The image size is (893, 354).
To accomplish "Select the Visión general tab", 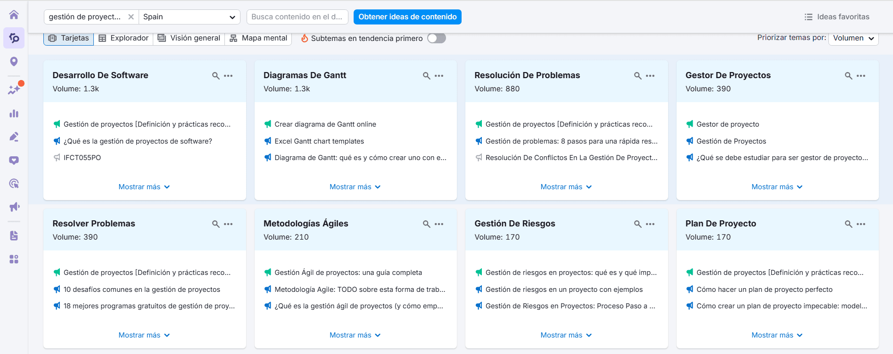I will coord(189,38).
